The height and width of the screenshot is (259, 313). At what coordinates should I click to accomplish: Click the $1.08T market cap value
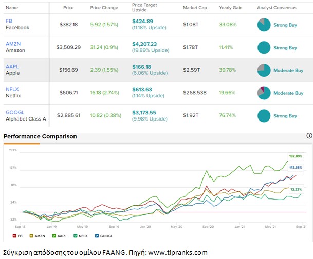coord(191,25)
